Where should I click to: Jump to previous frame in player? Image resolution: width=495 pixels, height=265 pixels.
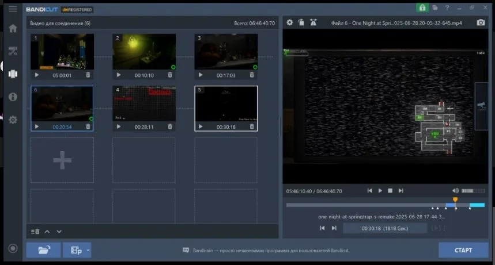(x=370, y=191)
